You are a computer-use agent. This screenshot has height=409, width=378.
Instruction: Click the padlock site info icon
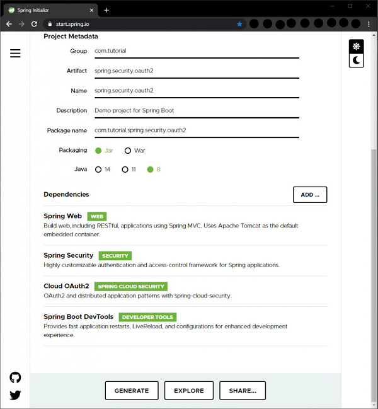[50, 24]
